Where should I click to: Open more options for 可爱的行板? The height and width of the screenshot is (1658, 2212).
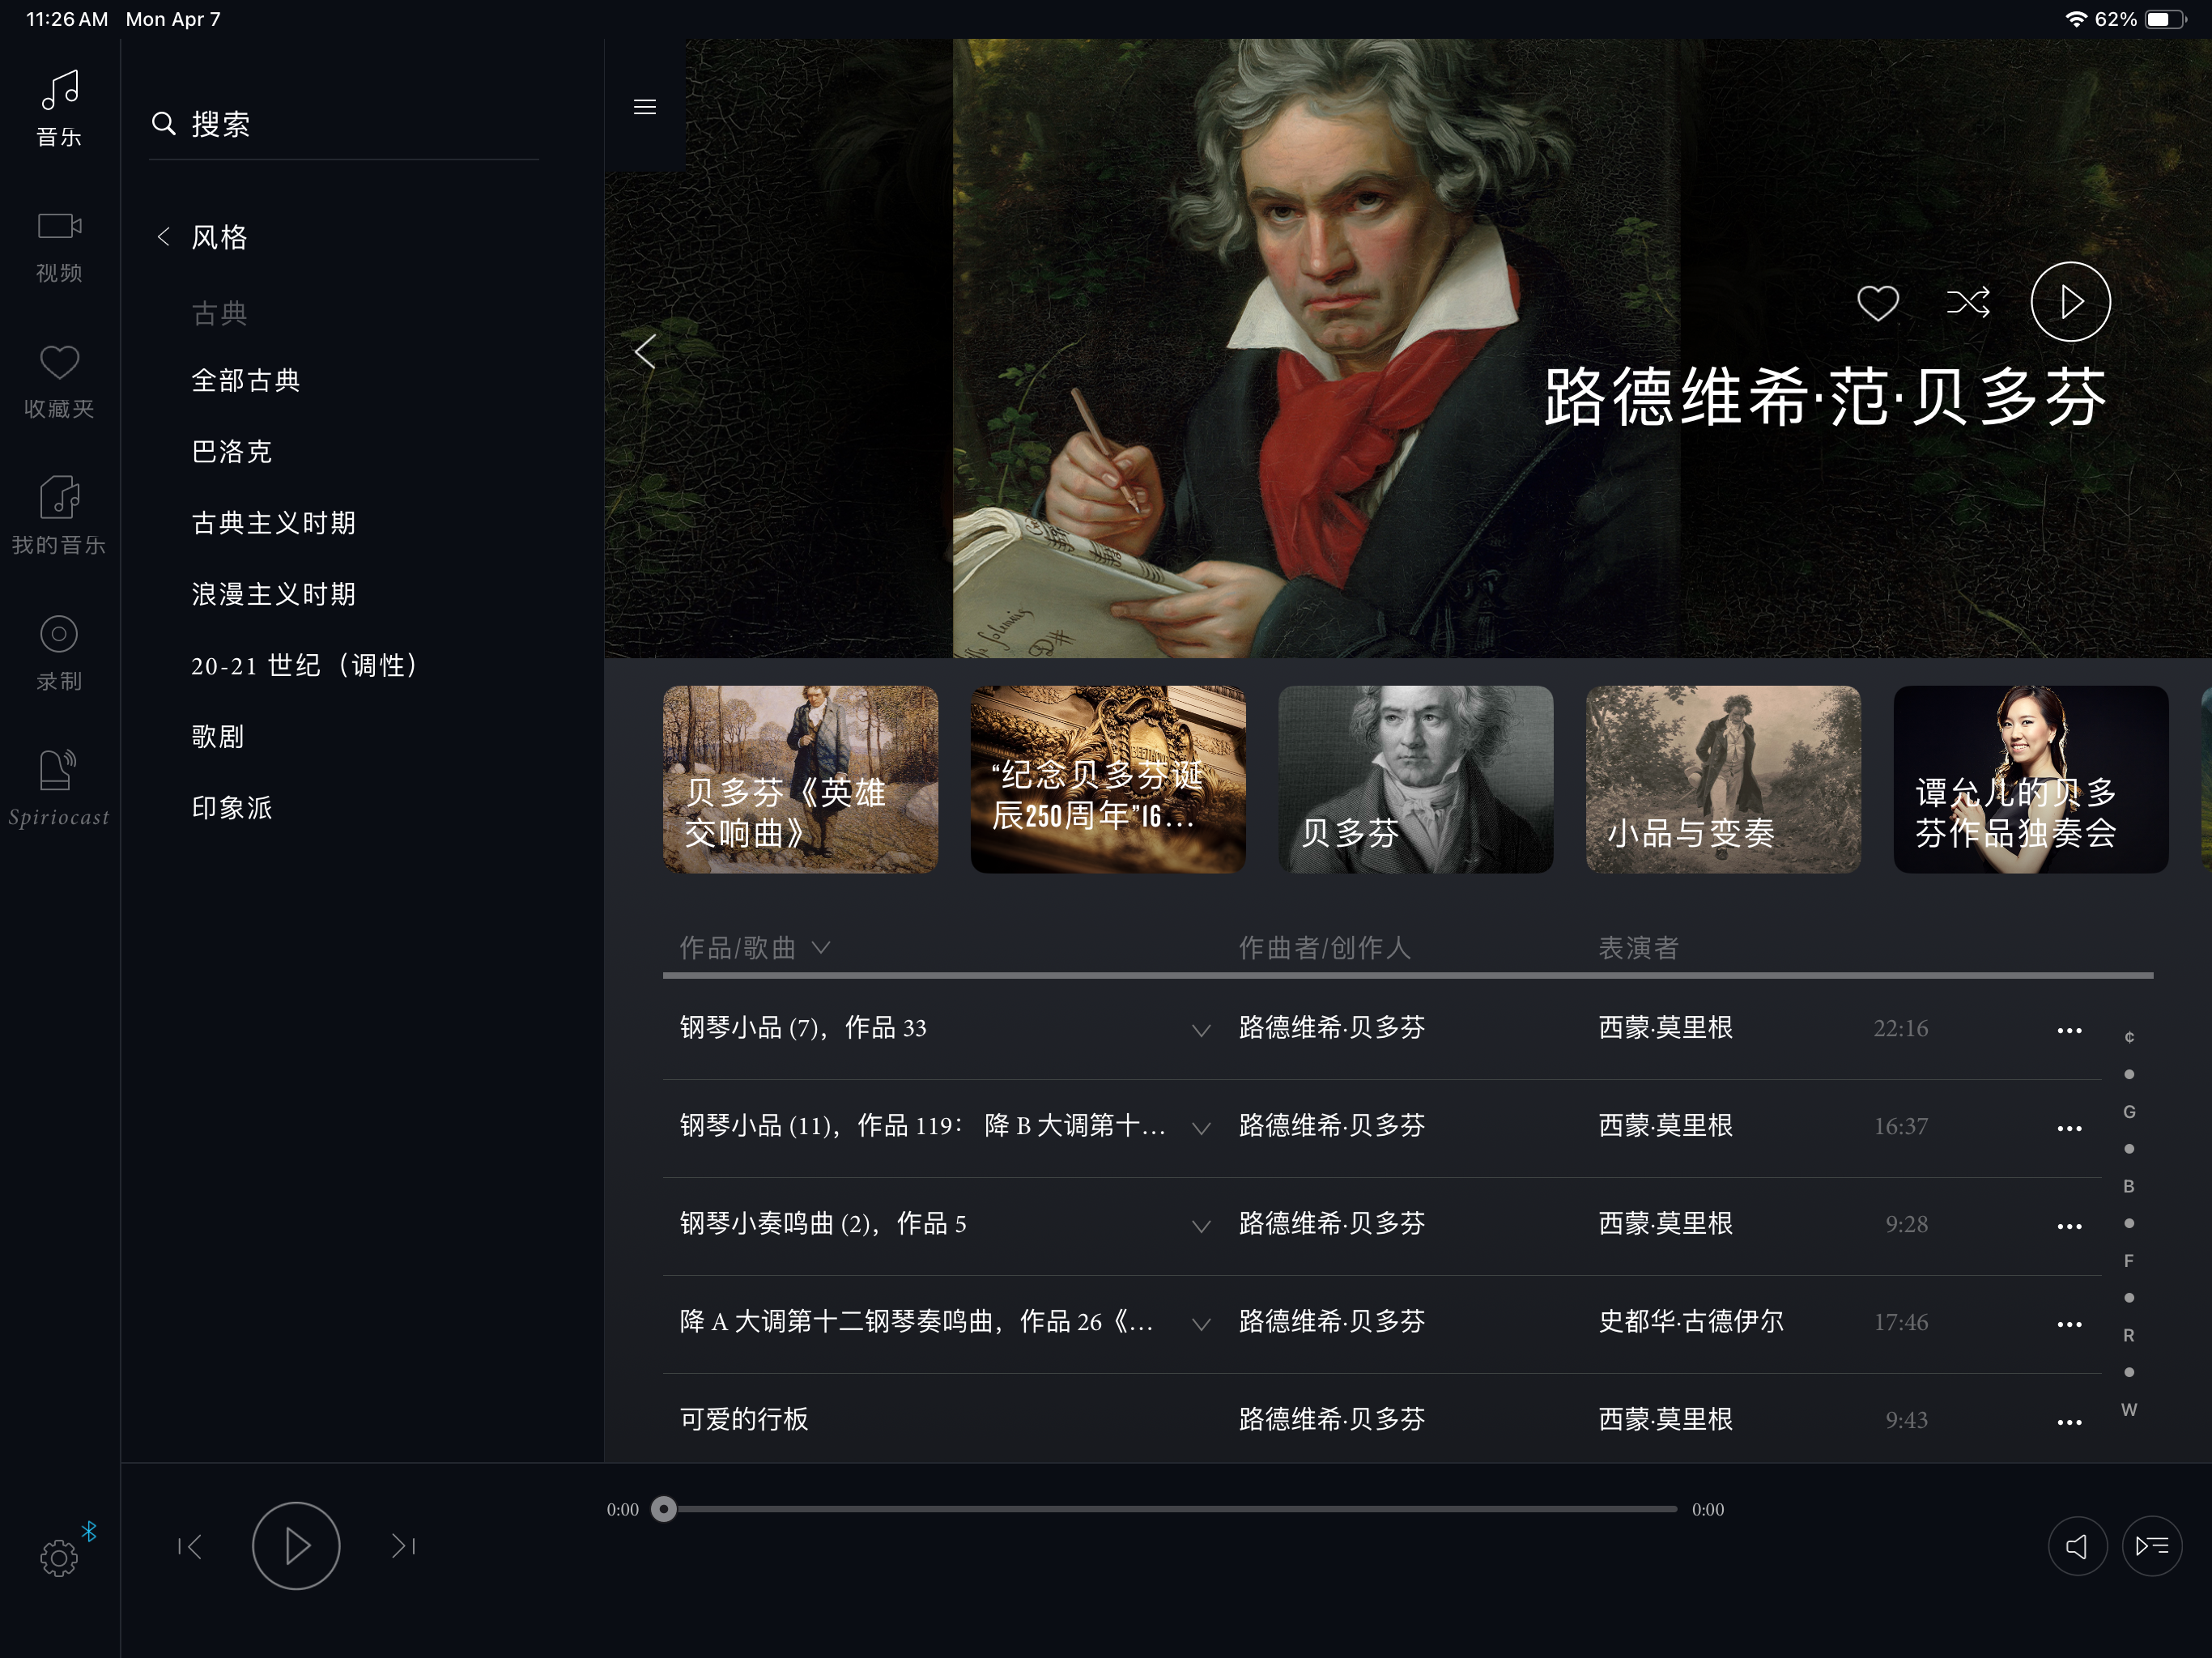pos(2069,1421)
